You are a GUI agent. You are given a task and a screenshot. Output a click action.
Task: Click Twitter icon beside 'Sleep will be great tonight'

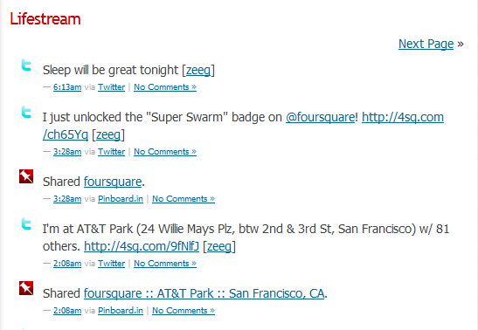tap(26, 65)
